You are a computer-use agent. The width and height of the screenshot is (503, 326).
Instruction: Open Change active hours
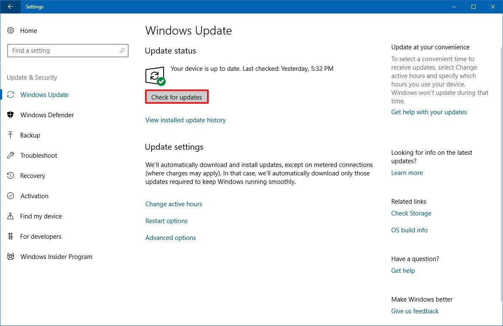174,204
